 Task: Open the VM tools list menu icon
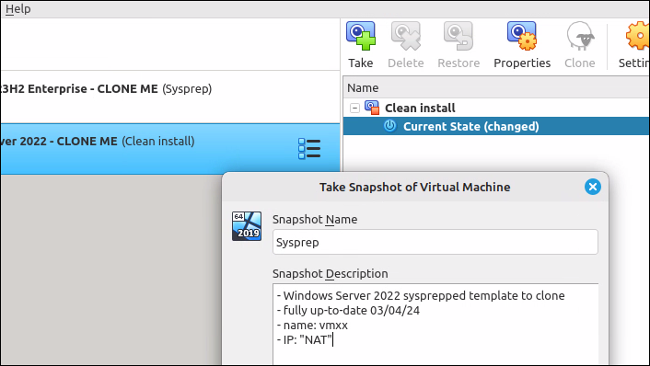(309, 149)
